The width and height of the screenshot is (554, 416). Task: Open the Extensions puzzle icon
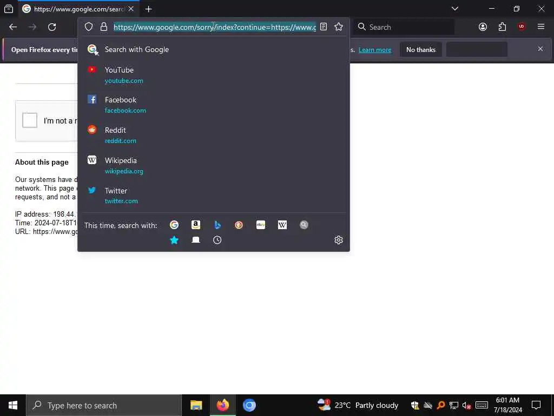(x=502, y=27)
